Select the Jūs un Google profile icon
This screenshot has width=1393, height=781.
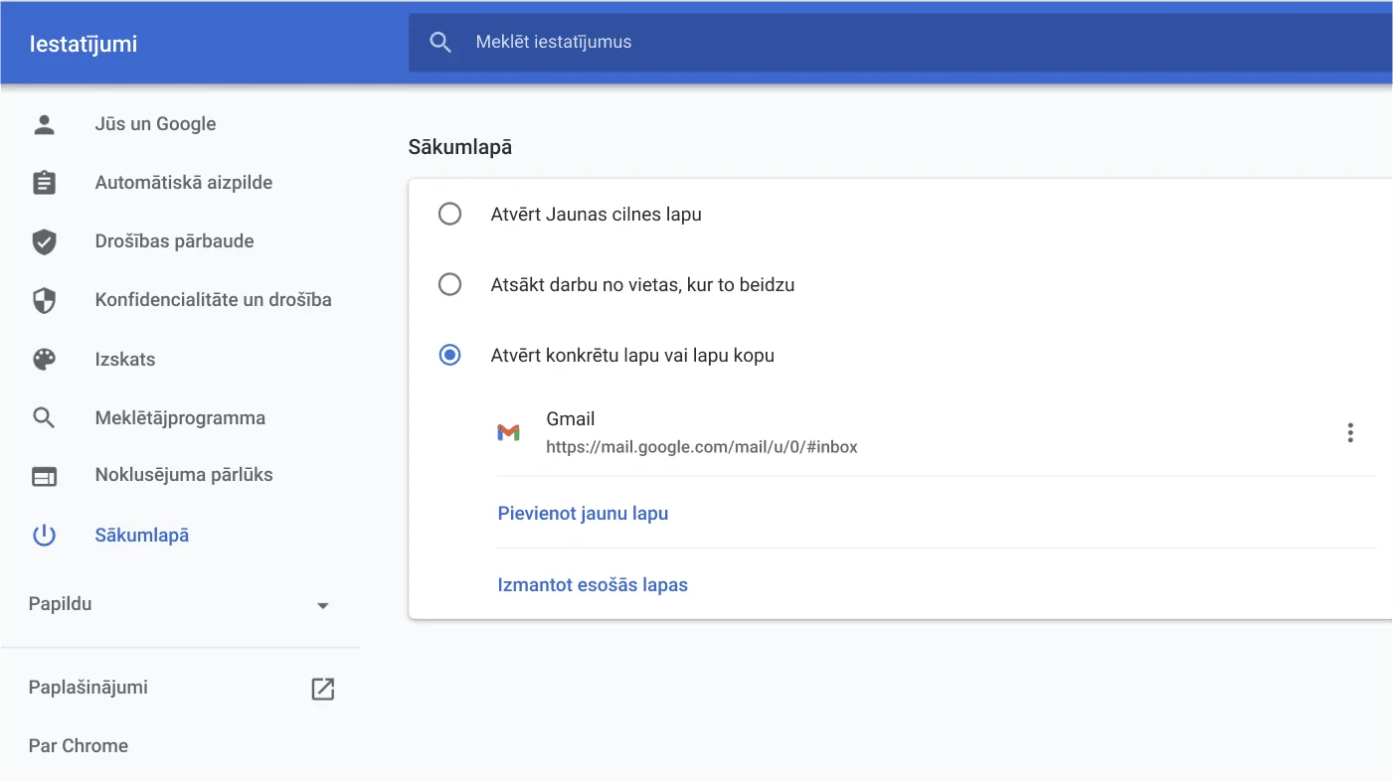(44, 123)
